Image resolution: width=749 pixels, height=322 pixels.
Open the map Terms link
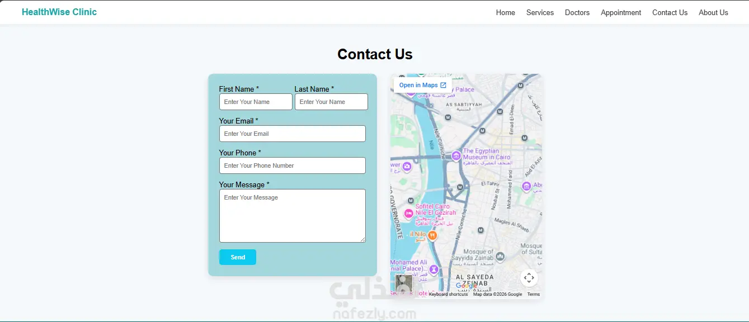point(534,294)
